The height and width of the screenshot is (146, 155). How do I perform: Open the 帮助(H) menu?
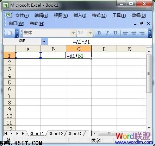(x=37, y=24)
